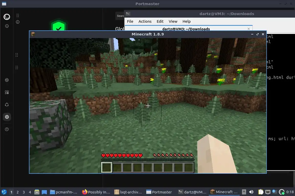Viewport: 295px width, 196px height.
Task: Activate the lxqt-archiv... taskbar button
Action: point(128,192)
